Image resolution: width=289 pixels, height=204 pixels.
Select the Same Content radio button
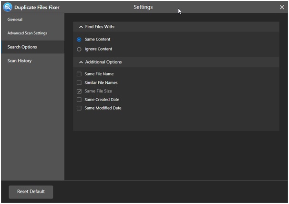(x=79, y=40)
